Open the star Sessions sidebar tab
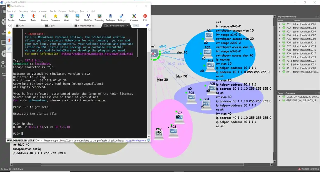This screenshot has width=320, height=172. tap(9, 32)
